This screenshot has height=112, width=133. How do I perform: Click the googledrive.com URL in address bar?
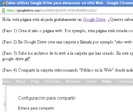click(52, 10)
